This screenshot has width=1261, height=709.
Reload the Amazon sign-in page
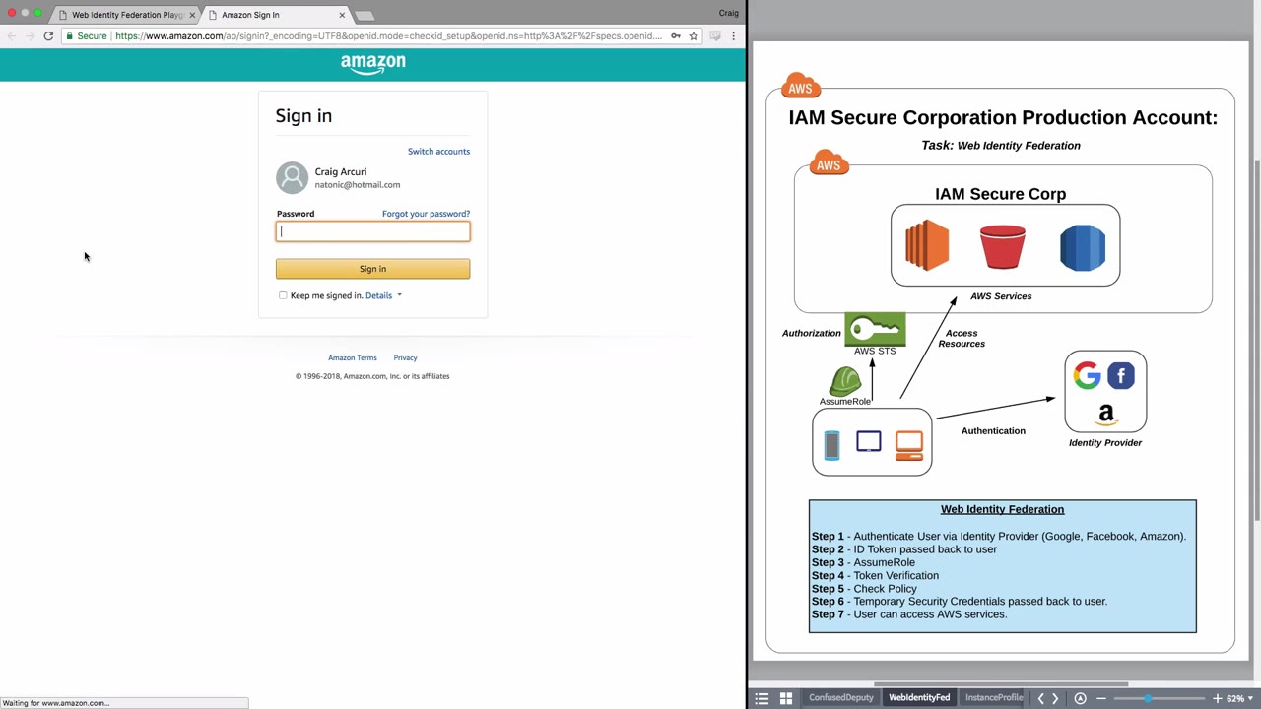click(x=48, y=36)
